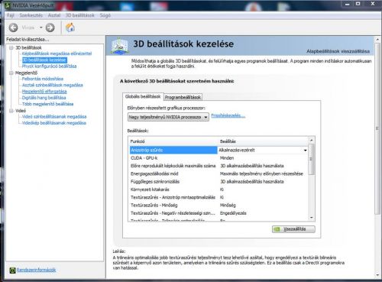Click the Beállítás column header

pyautogui.click(x=264, y=141)
